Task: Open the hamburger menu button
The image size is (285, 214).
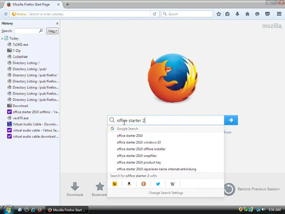Action: pos(279,14)
